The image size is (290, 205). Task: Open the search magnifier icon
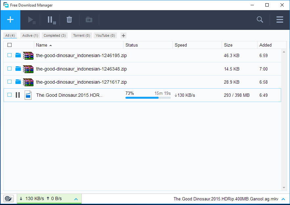260,20
